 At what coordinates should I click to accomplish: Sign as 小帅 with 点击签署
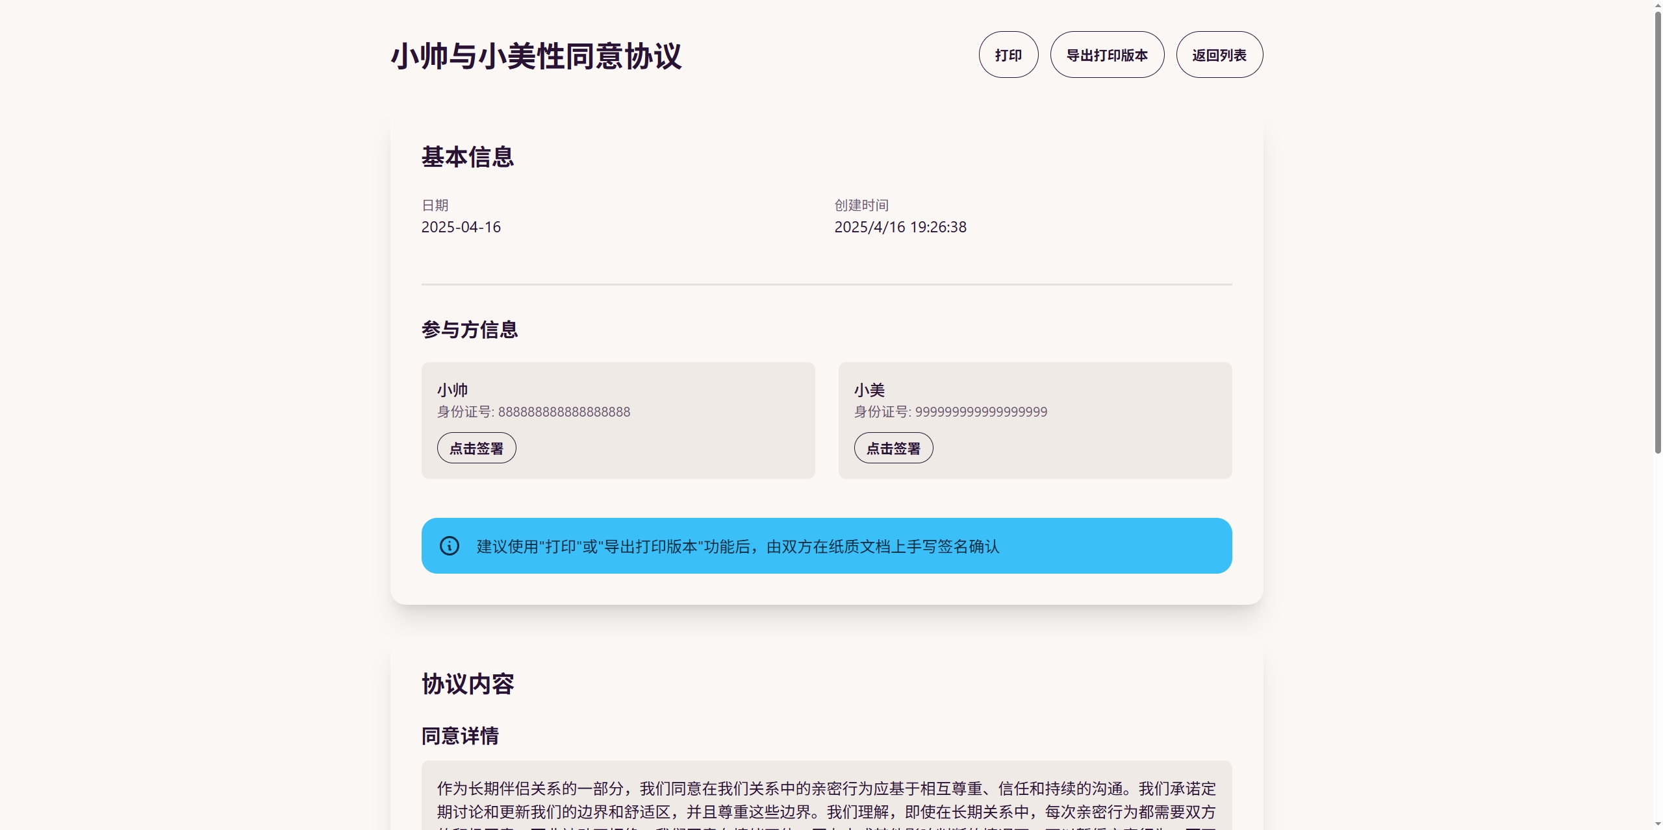(476, 448)
